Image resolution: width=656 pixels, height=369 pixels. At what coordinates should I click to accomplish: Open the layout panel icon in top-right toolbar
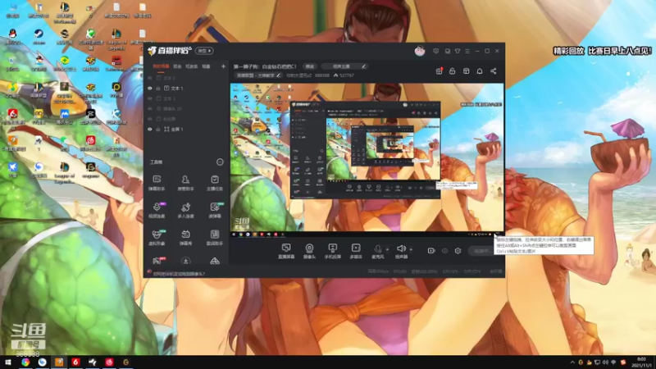click(x=466, y=71)
